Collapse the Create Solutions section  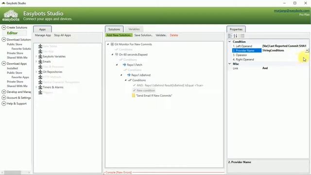tap(4, 27)
